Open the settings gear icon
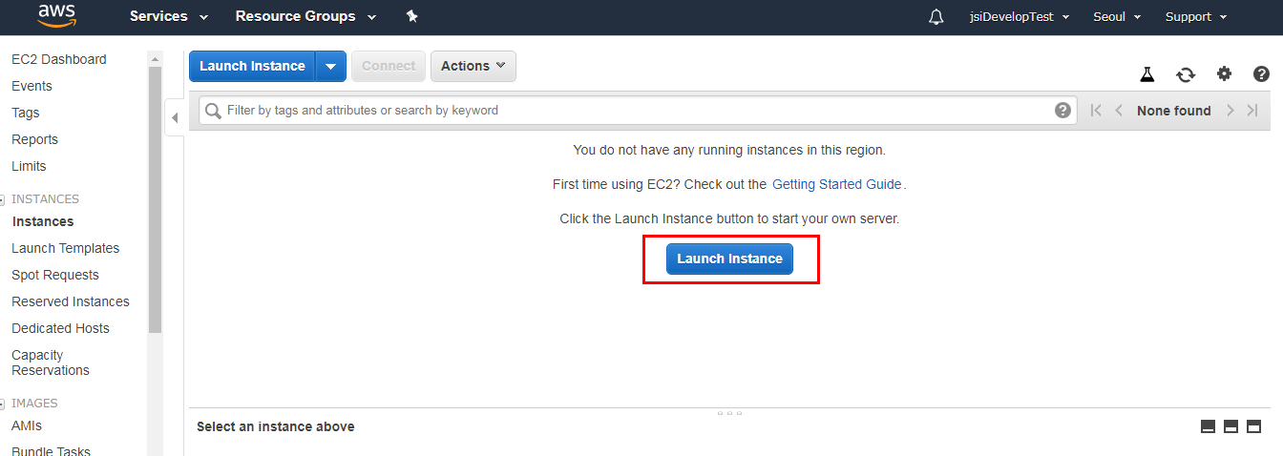Screen dimensions: 1283x456 tap(1224, 73)
